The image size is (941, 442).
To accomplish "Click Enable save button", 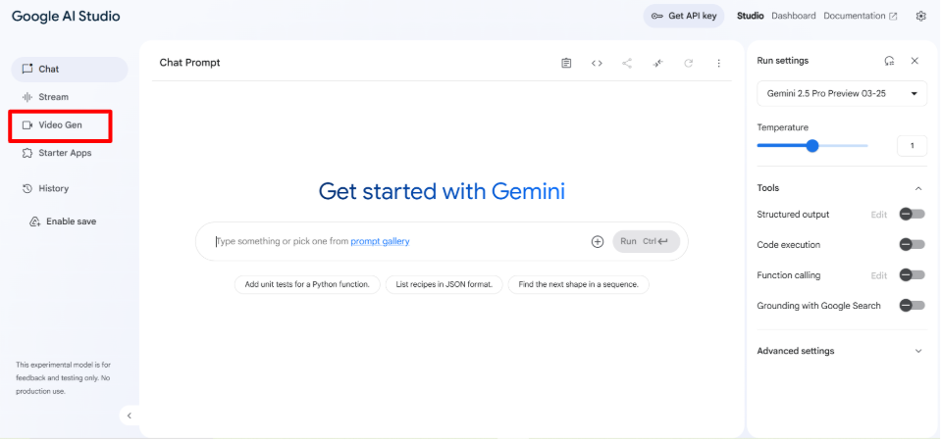I will pos(63,221).
